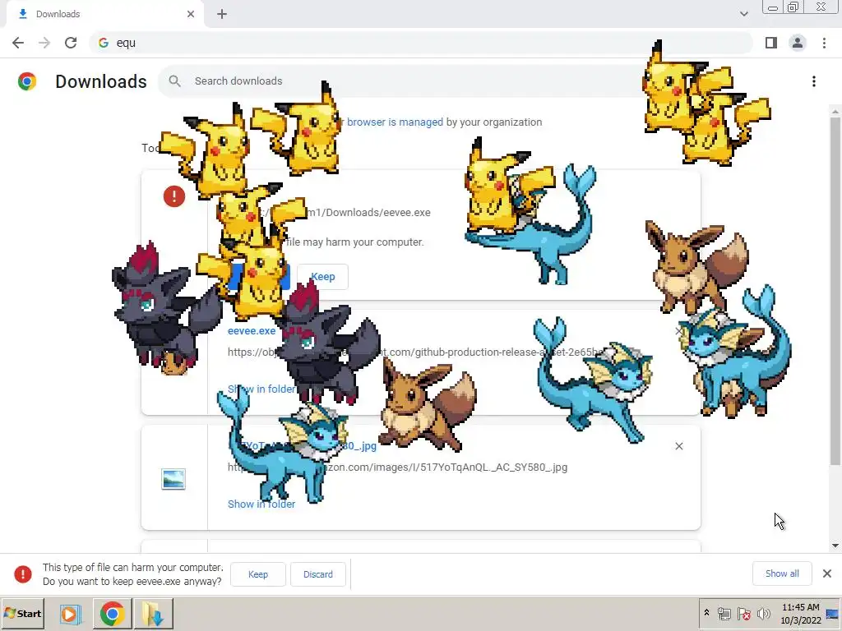Viewport: 842px width, 631px height.
Task: Click the page scrollbar down arrow
Action: (835, 546)
